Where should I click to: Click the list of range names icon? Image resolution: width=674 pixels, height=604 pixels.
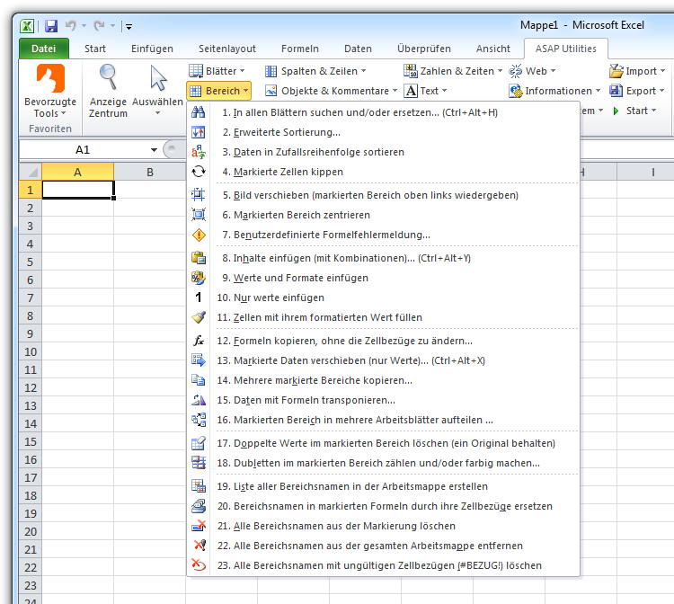pyautogui.click(x=199, y=486)
